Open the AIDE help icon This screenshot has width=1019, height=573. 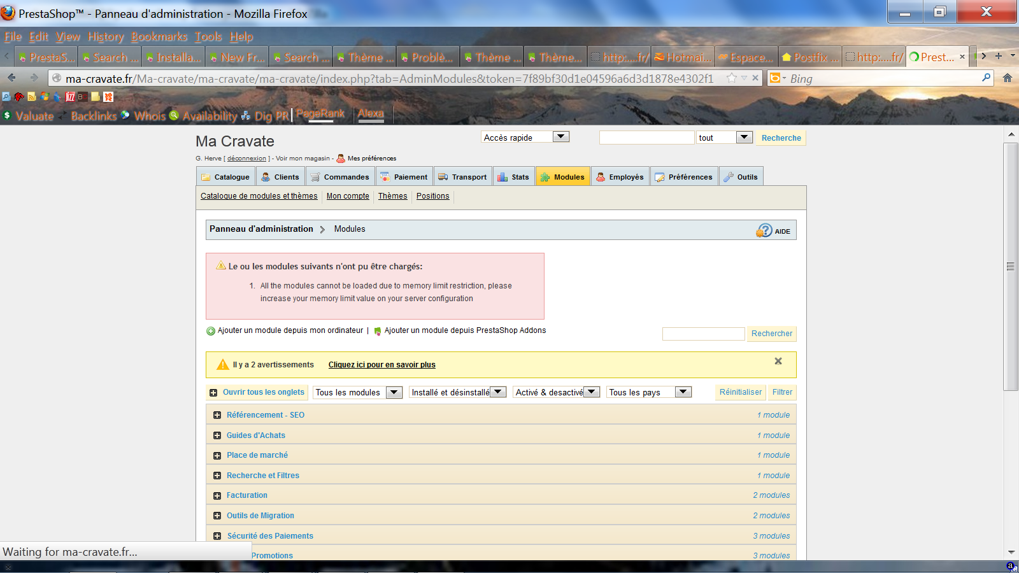764,230
